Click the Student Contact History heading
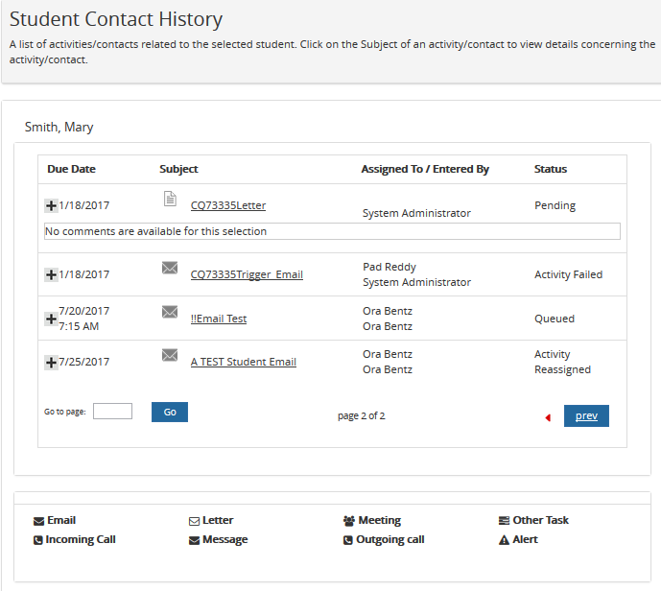 [116, 19]
